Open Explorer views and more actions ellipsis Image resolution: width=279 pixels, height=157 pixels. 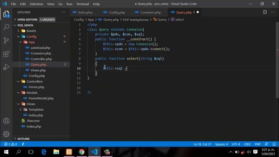click(63, 12)
